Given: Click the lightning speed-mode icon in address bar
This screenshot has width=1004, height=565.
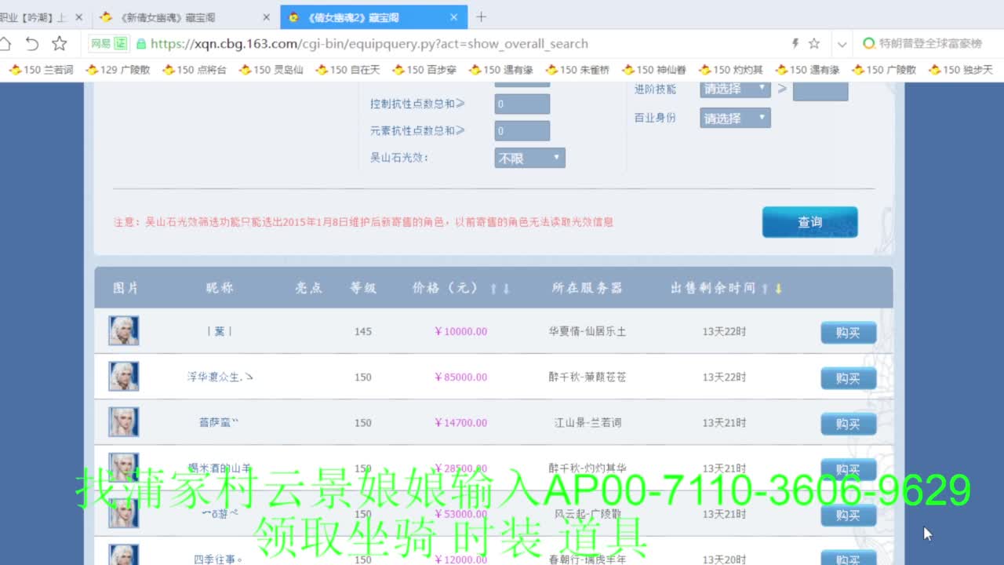Looking at the screenshot, I should click(x=795, y=44).
